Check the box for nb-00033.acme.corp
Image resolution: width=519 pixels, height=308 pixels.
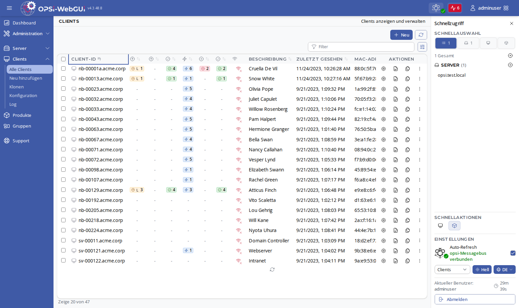tap(63, 109)
